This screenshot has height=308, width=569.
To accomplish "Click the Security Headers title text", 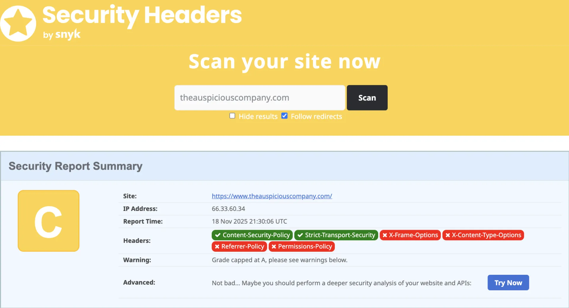I will point(142,15).
